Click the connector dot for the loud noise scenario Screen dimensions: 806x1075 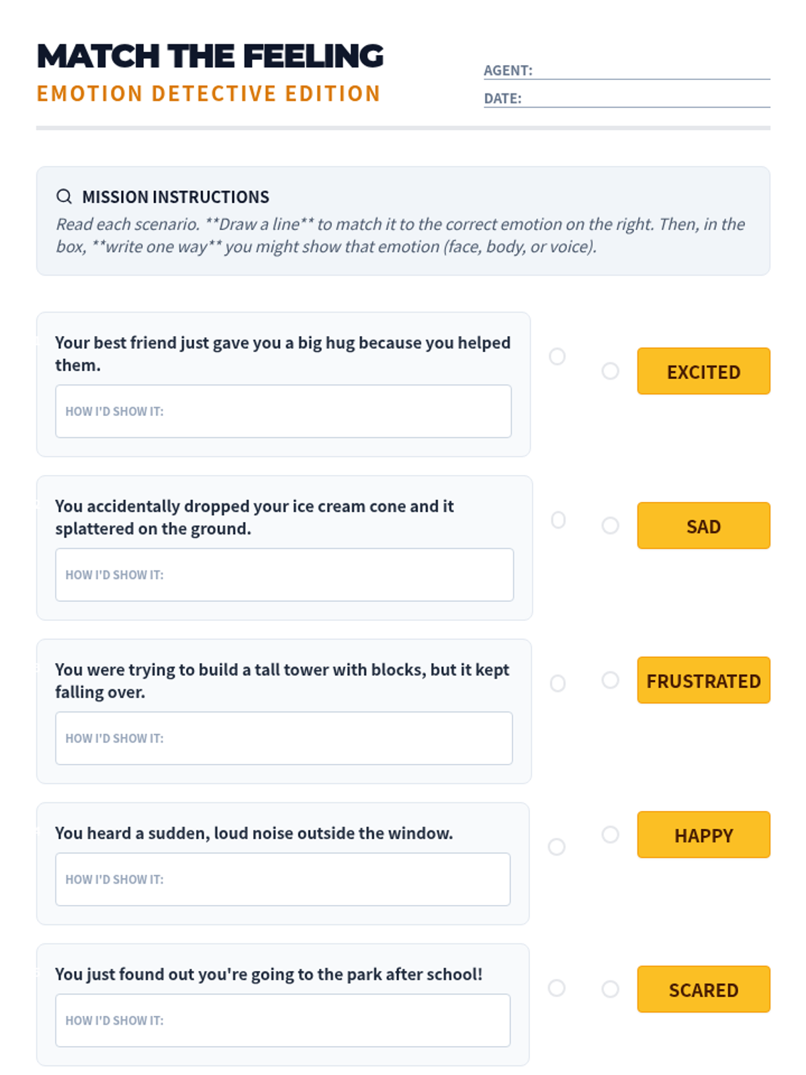[557, 847]
